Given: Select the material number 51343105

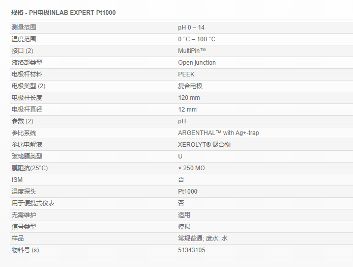Looking at the screenshot, I should click(x=192, y=250).
